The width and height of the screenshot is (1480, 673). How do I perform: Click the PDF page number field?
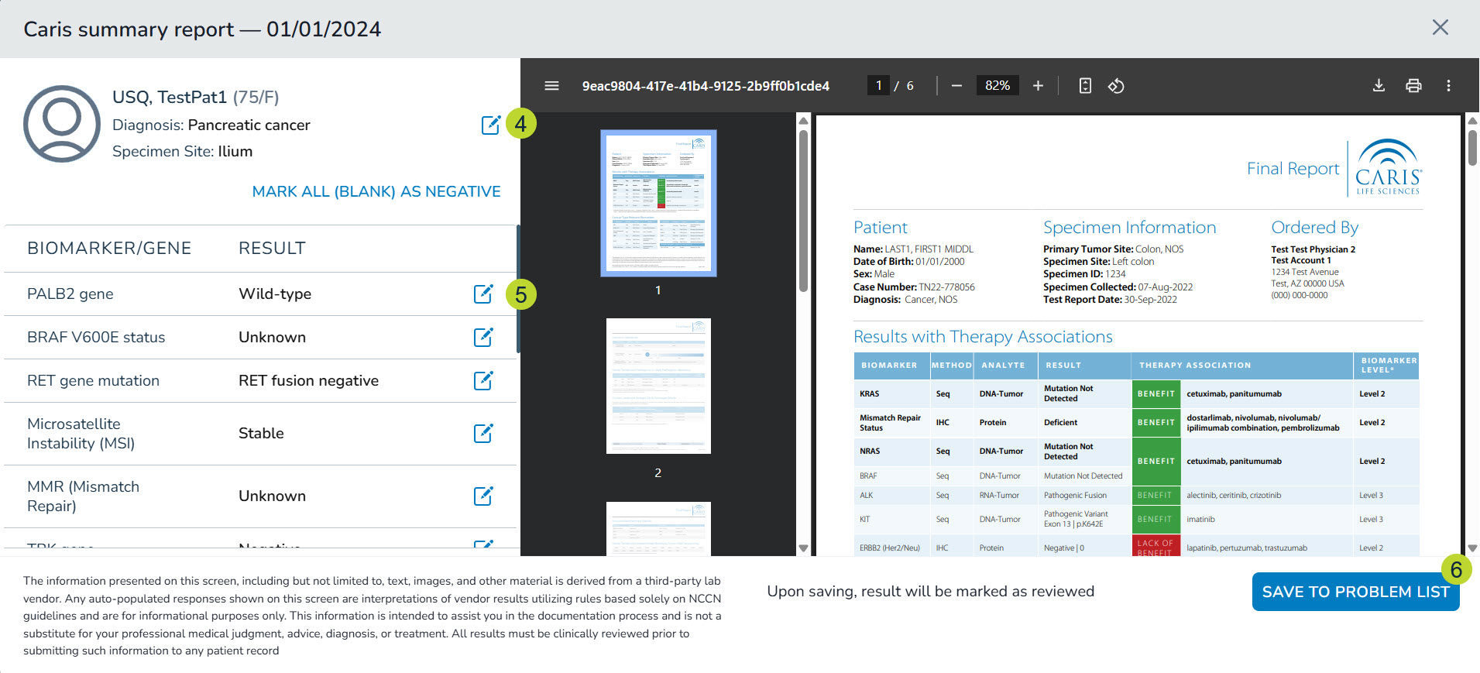pyautogui.click(x=878, y=86)
